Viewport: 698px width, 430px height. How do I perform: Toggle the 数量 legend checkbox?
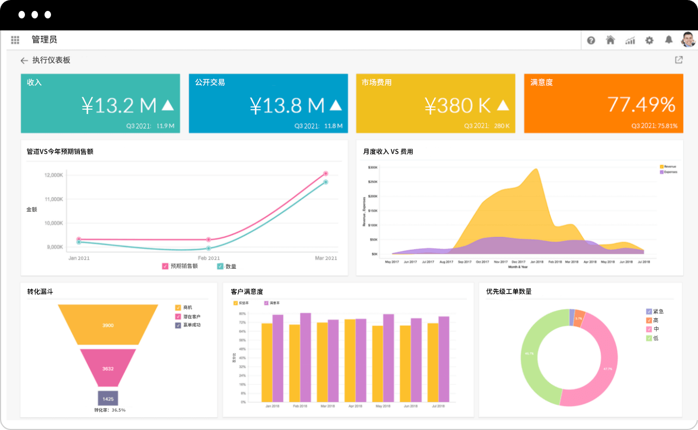pyautogui.click(x=220, y=266)
